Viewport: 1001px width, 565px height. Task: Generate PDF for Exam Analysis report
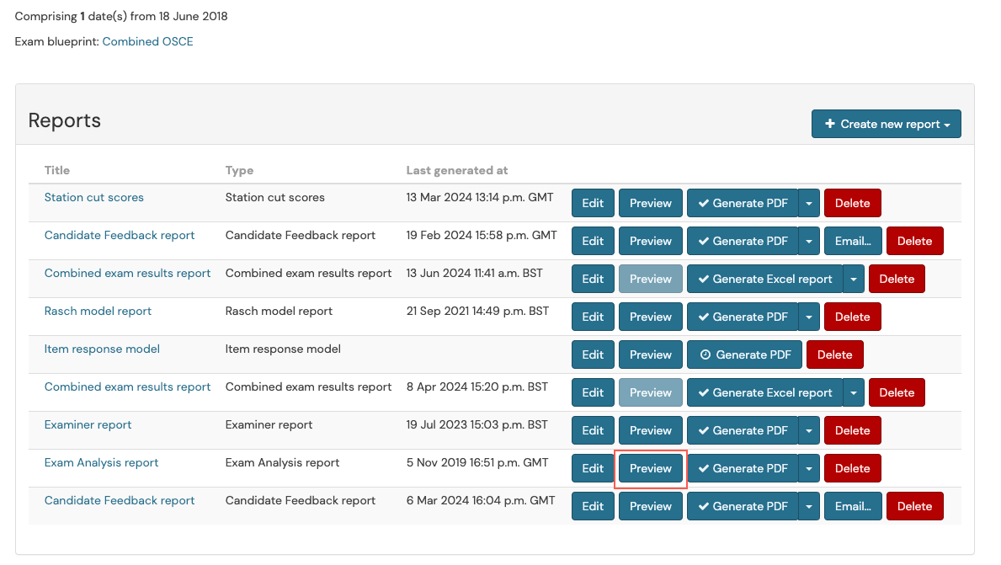[x=743, y=468]
